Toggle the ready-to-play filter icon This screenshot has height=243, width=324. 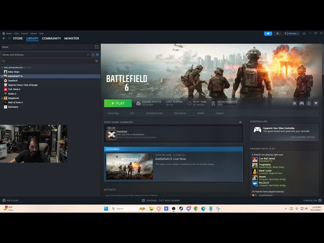pyautogui.click(x=97, y=55)
